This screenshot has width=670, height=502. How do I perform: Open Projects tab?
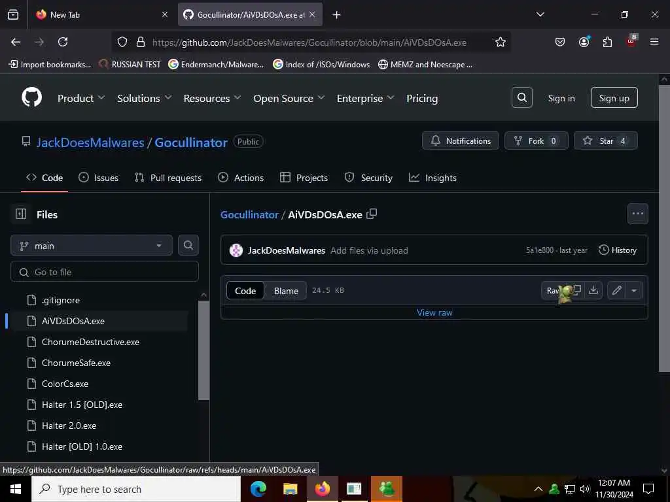[x=304, y=178]
